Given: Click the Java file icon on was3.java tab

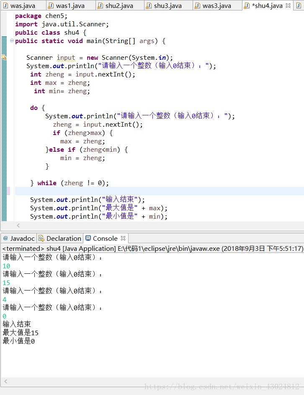Looking at the screenshot, I should click(198, 5).
